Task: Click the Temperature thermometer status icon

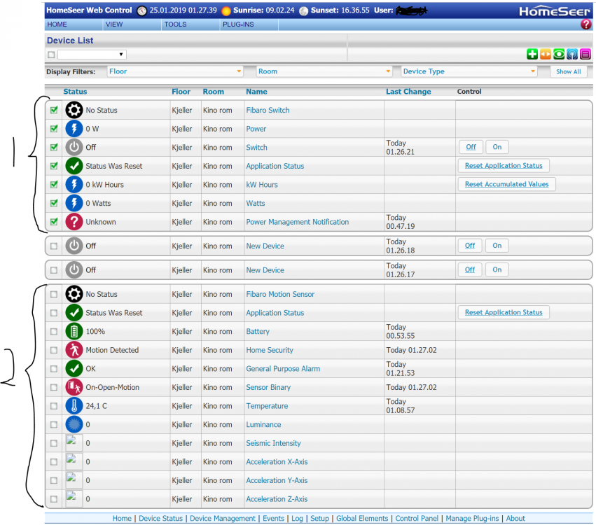Action: point(74,406)
